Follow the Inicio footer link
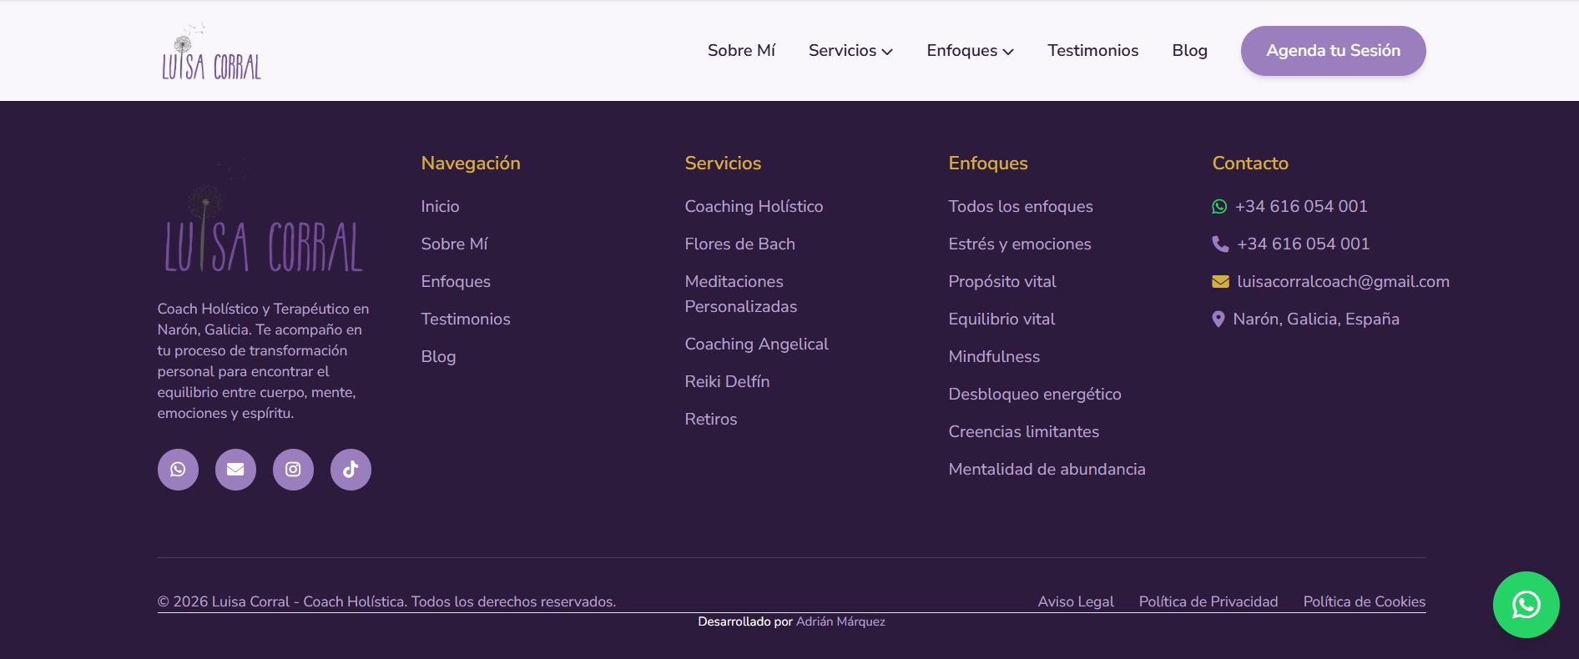1579x659 pixels. click(x=440, y=207)
